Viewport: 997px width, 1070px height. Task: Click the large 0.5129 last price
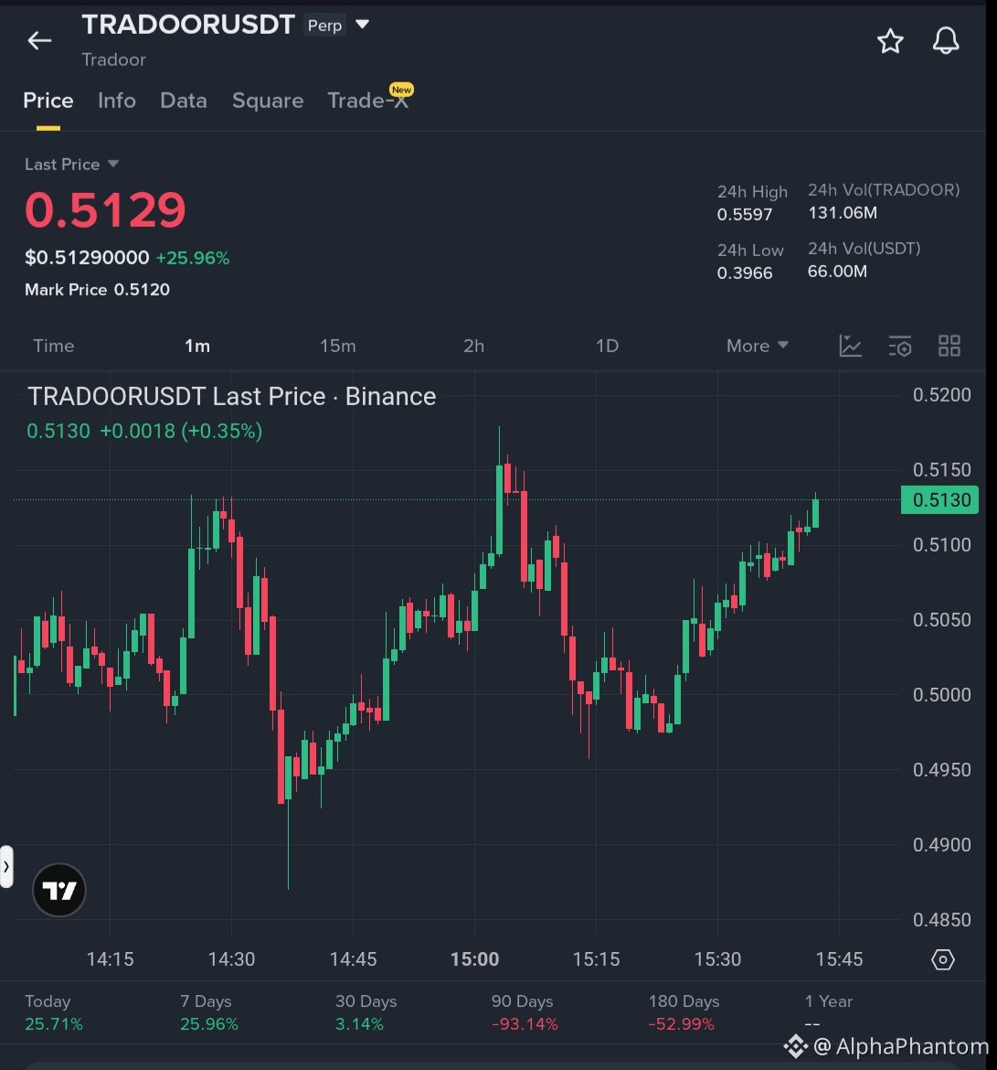tap(106, 209)
